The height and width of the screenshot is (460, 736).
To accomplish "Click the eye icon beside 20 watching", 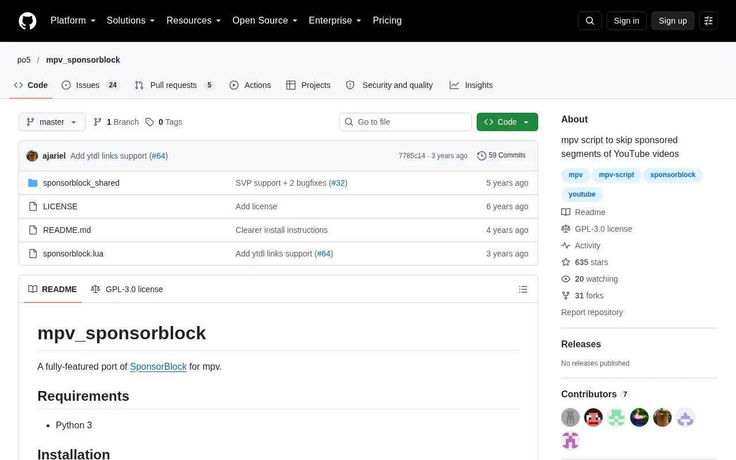I will point(566,279).
